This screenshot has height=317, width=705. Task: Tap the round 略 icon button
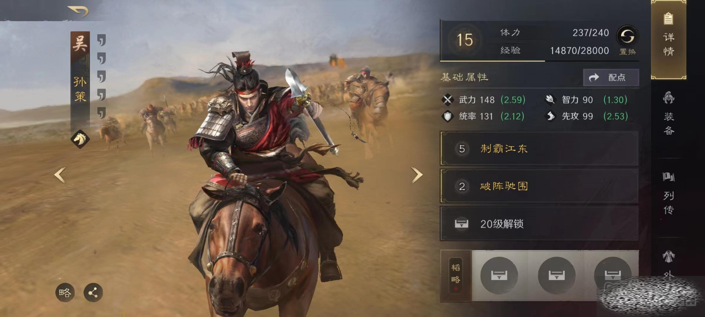coord(65,293)
